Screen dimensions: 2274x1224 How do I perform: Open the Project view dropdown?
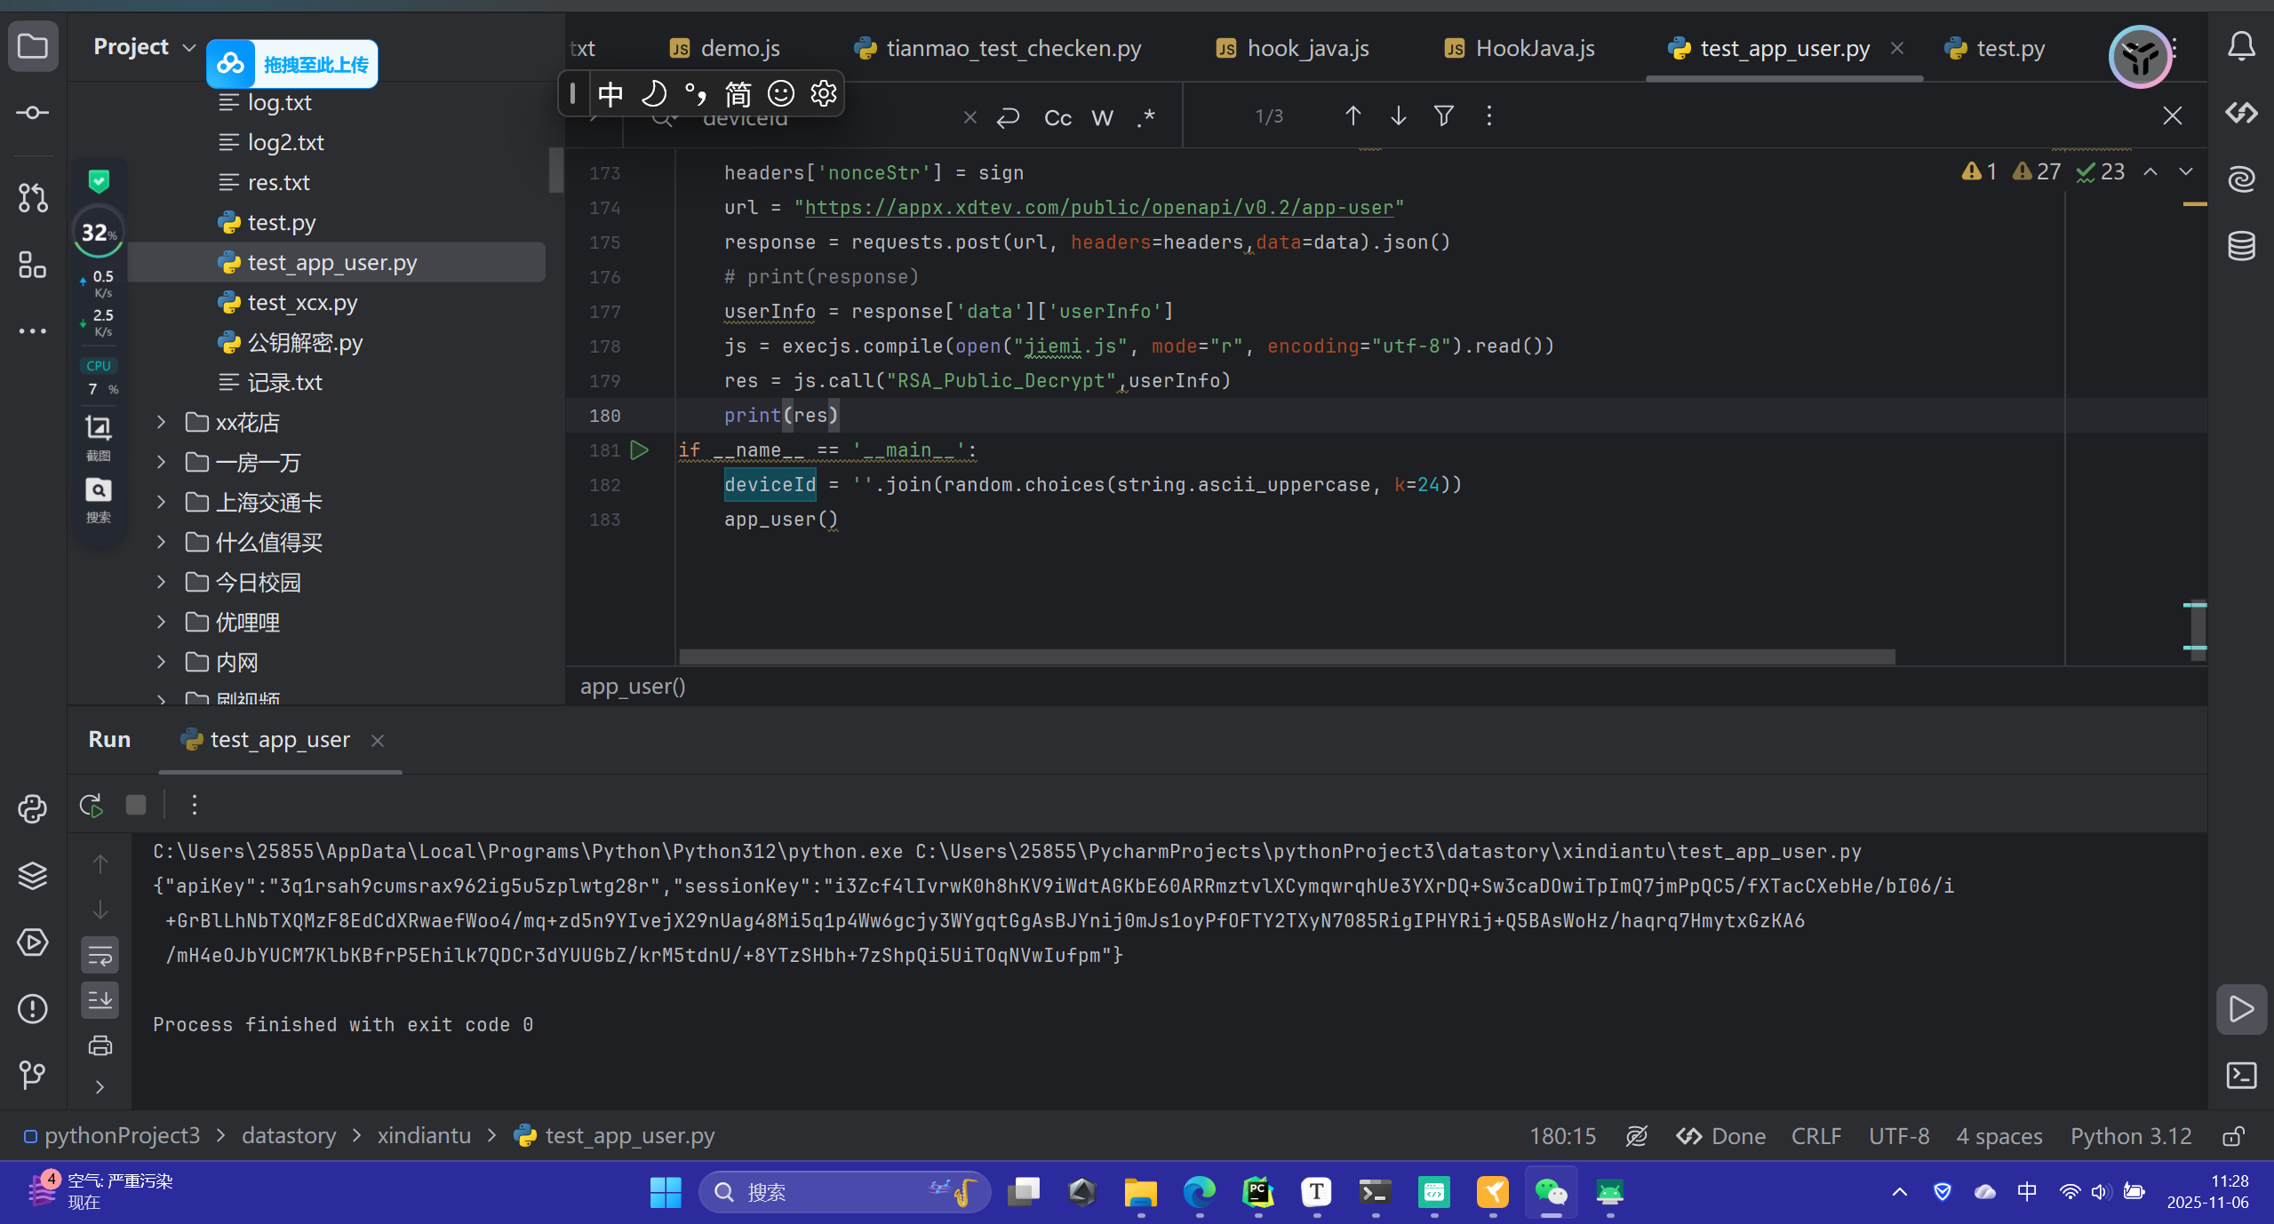188,47
